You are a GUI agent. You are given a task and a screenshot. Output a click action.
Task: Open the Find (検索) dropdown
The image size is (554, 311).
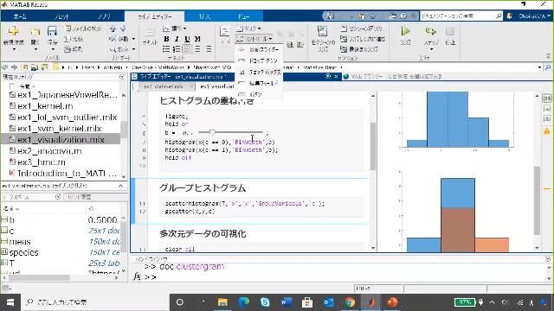[122, 49]
